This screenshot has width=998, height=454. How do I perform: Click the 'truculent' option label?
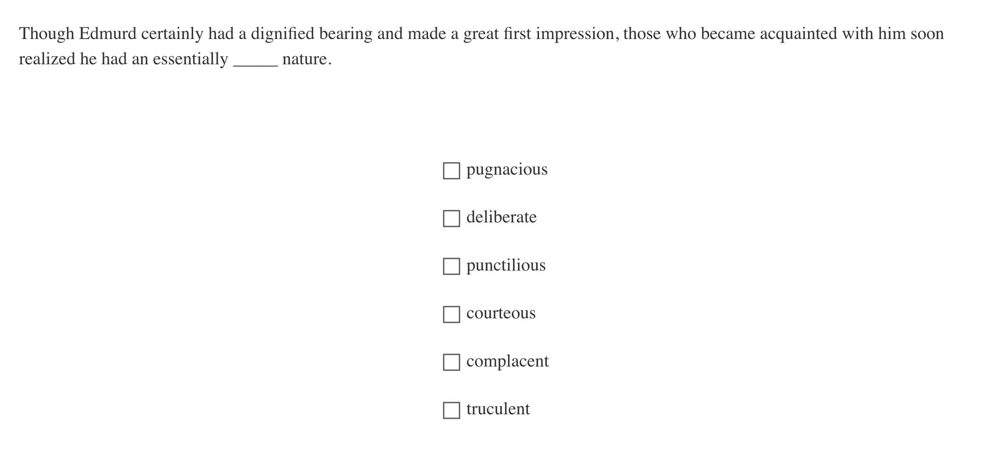point(498,409)
